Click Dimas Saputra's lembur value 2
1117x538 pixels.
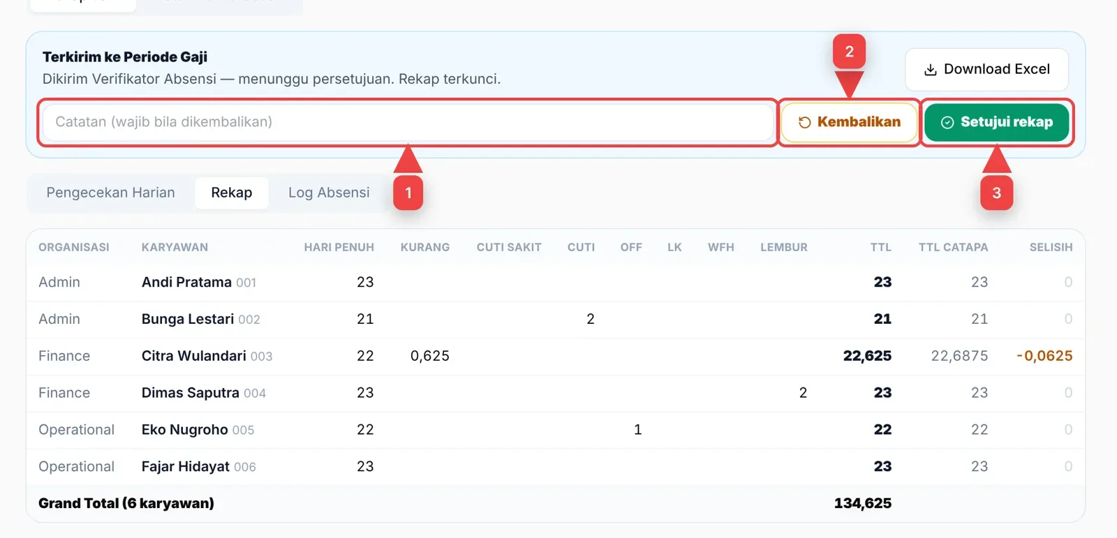pyautogui.click(x=803, y=393)
